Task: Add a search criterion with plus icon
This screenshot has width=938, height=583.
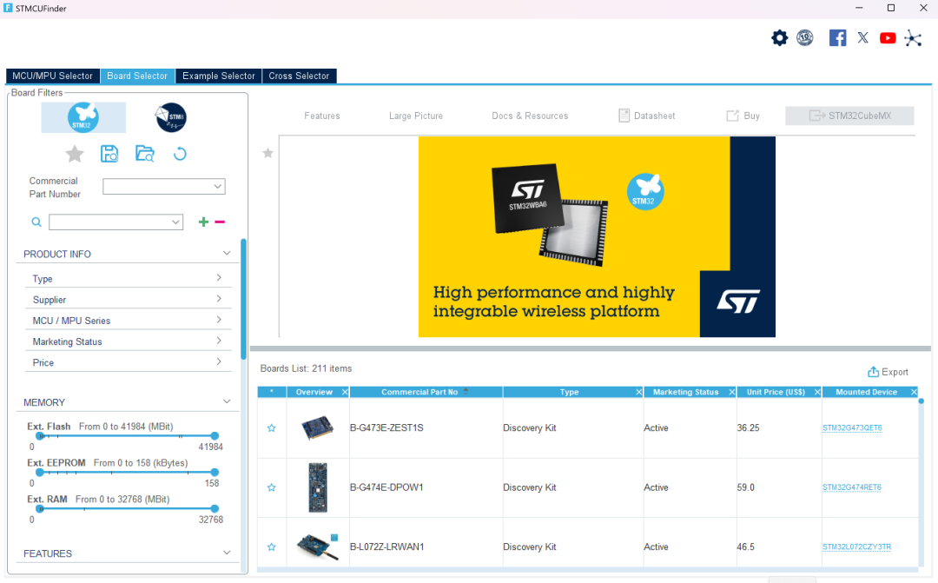Action: click(203, 222)
